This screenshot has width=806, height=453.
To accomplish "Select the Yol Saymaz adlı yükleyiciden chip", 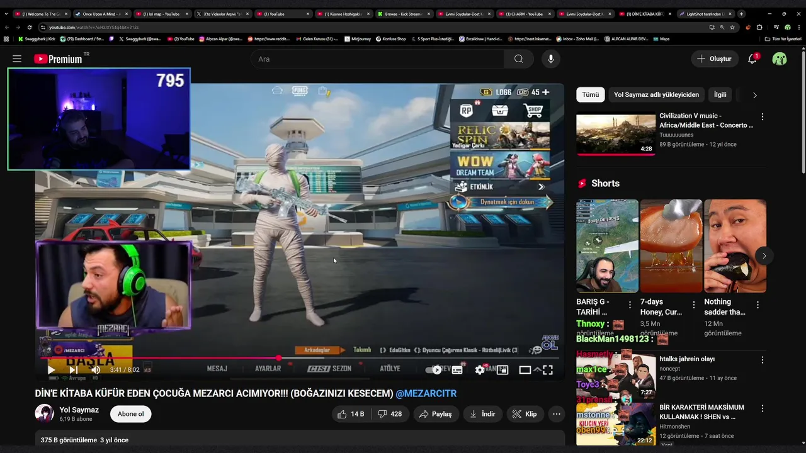I will click(x=656, y=94).
